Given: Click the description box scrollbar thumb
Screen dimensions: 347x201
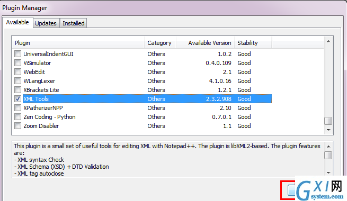Looking at the screenshot, I should (x=328, y=155).
